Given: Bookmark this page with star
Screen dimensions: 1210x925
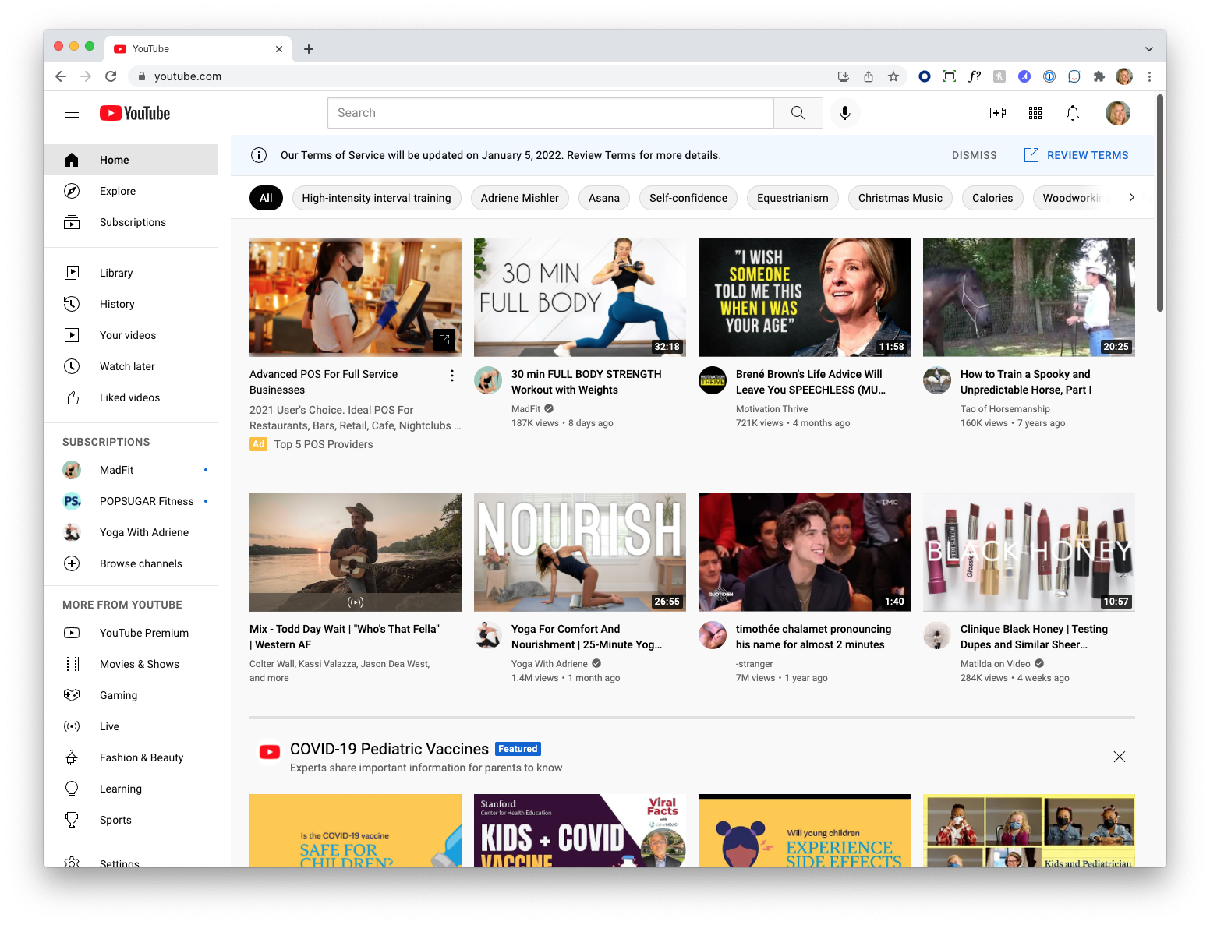Looking at the screenshot, I should pos(893,76).
